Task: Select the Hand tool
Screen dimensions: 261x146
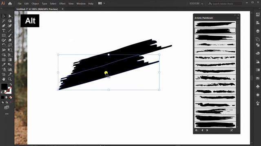Action: [x=4, y=79]
